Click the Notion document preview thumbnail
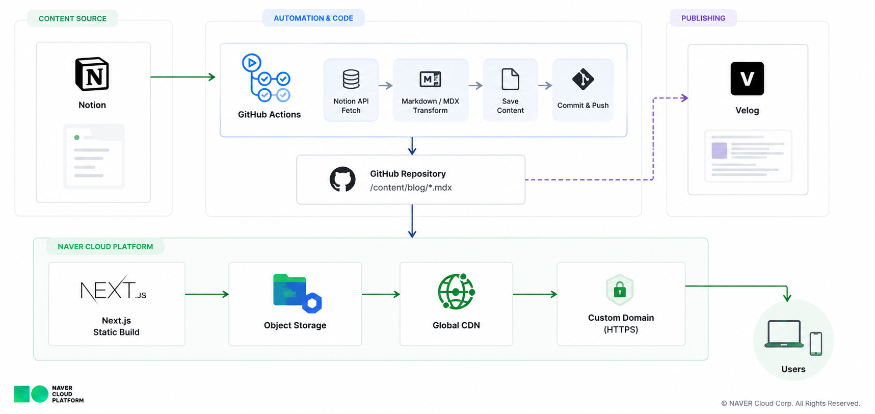875x414 pixels. click(94, 157)
